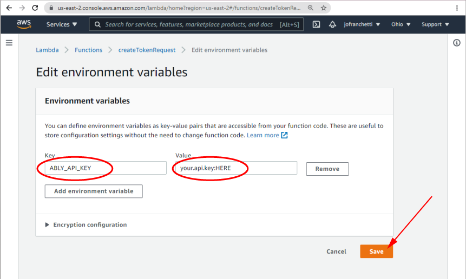Click the browser forward arrow
466x279 pixels.
(x=22, y=8)
